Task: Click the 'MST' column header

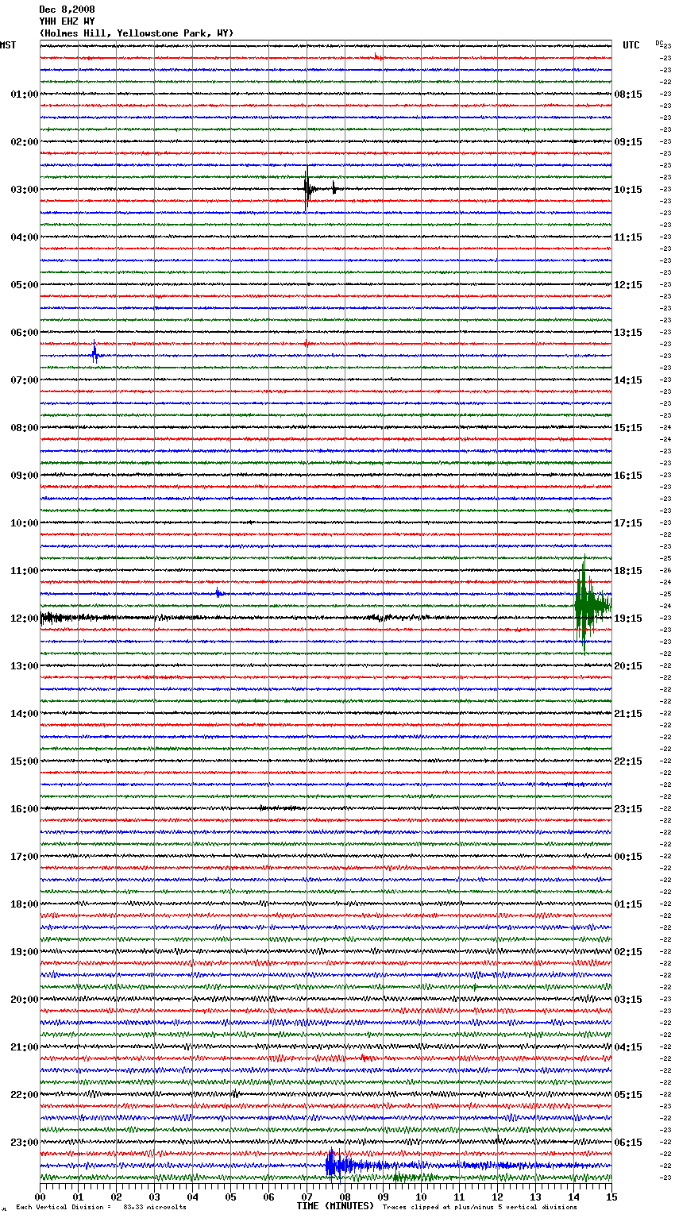Action: pos(8,45)
